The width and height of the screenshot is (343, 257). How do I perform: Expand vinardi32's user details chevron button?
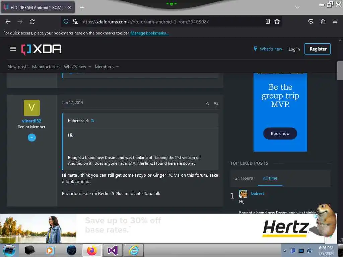click(32, 138)
